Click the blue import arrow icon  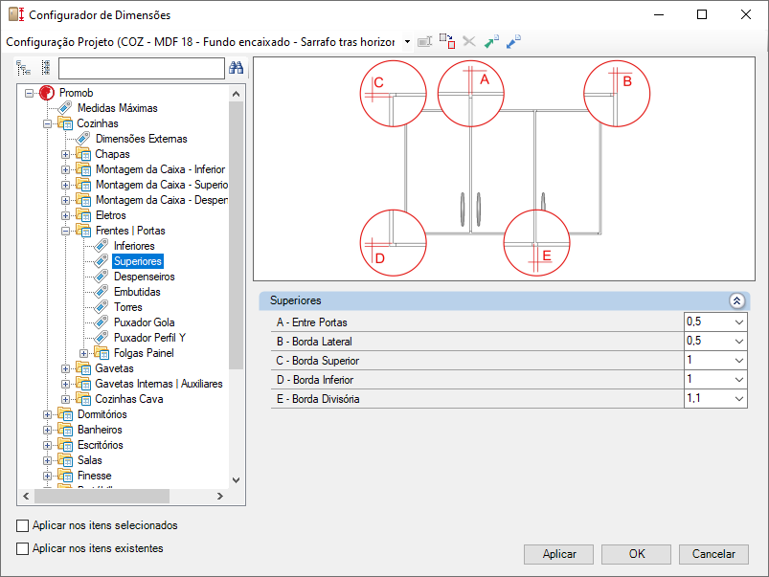coord(513,42)
